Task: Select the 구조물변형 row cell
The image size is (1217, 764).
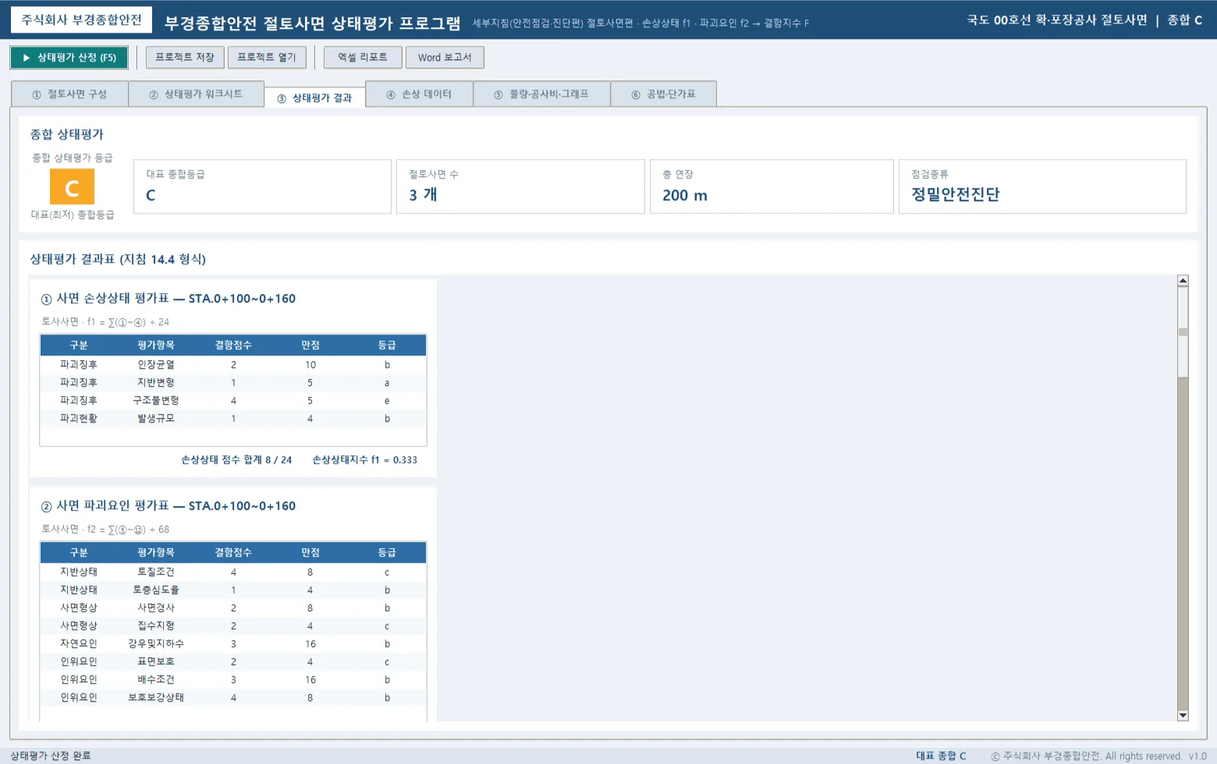Action: point(156,401)
